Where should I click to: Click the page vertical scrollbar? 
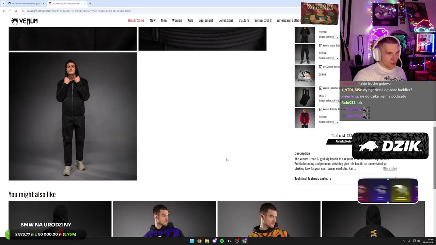[x=434, y=157]
